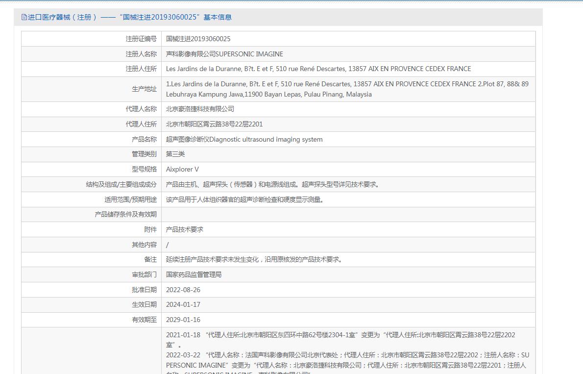The width and height of the screenshot is (583, 374).
Task: Click the label 代理人名称
Action: pyautogui.click(x=141, y=109)
